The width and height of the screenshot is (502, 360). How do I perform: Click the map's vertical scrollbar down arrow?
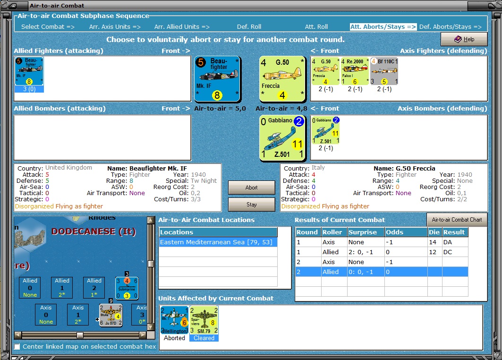tap(151, 327)
